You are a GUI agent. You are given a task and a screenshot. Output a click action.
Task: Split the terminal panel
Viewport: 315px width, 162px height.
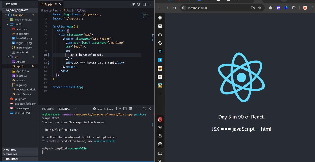(x=125, y=109)
